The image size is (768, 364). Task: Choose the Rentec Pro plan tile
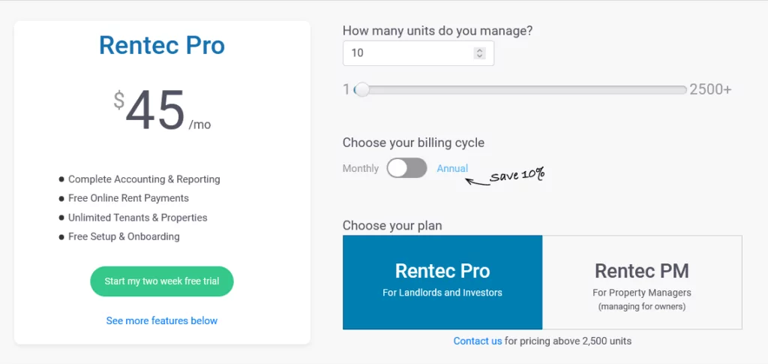(442, 282)
